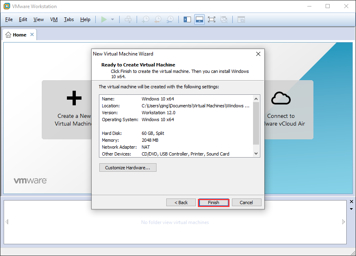The image size is (356, 256).
Task: Open the File menu
Action: coord(9,19)
